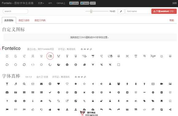Click the Twitter Tweet button
The image size is (178, 116).
coord(85,3)
